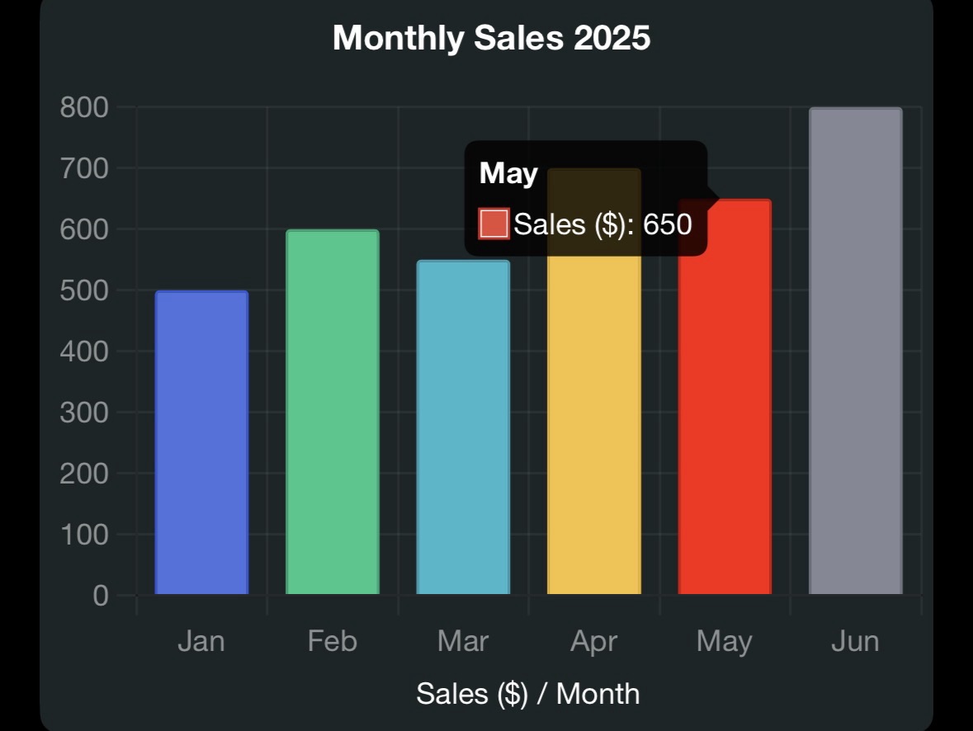The height and width of the screenshot is (731, 973).
Task: Click the 0 y-axis tick label
Action: [101, 595]
